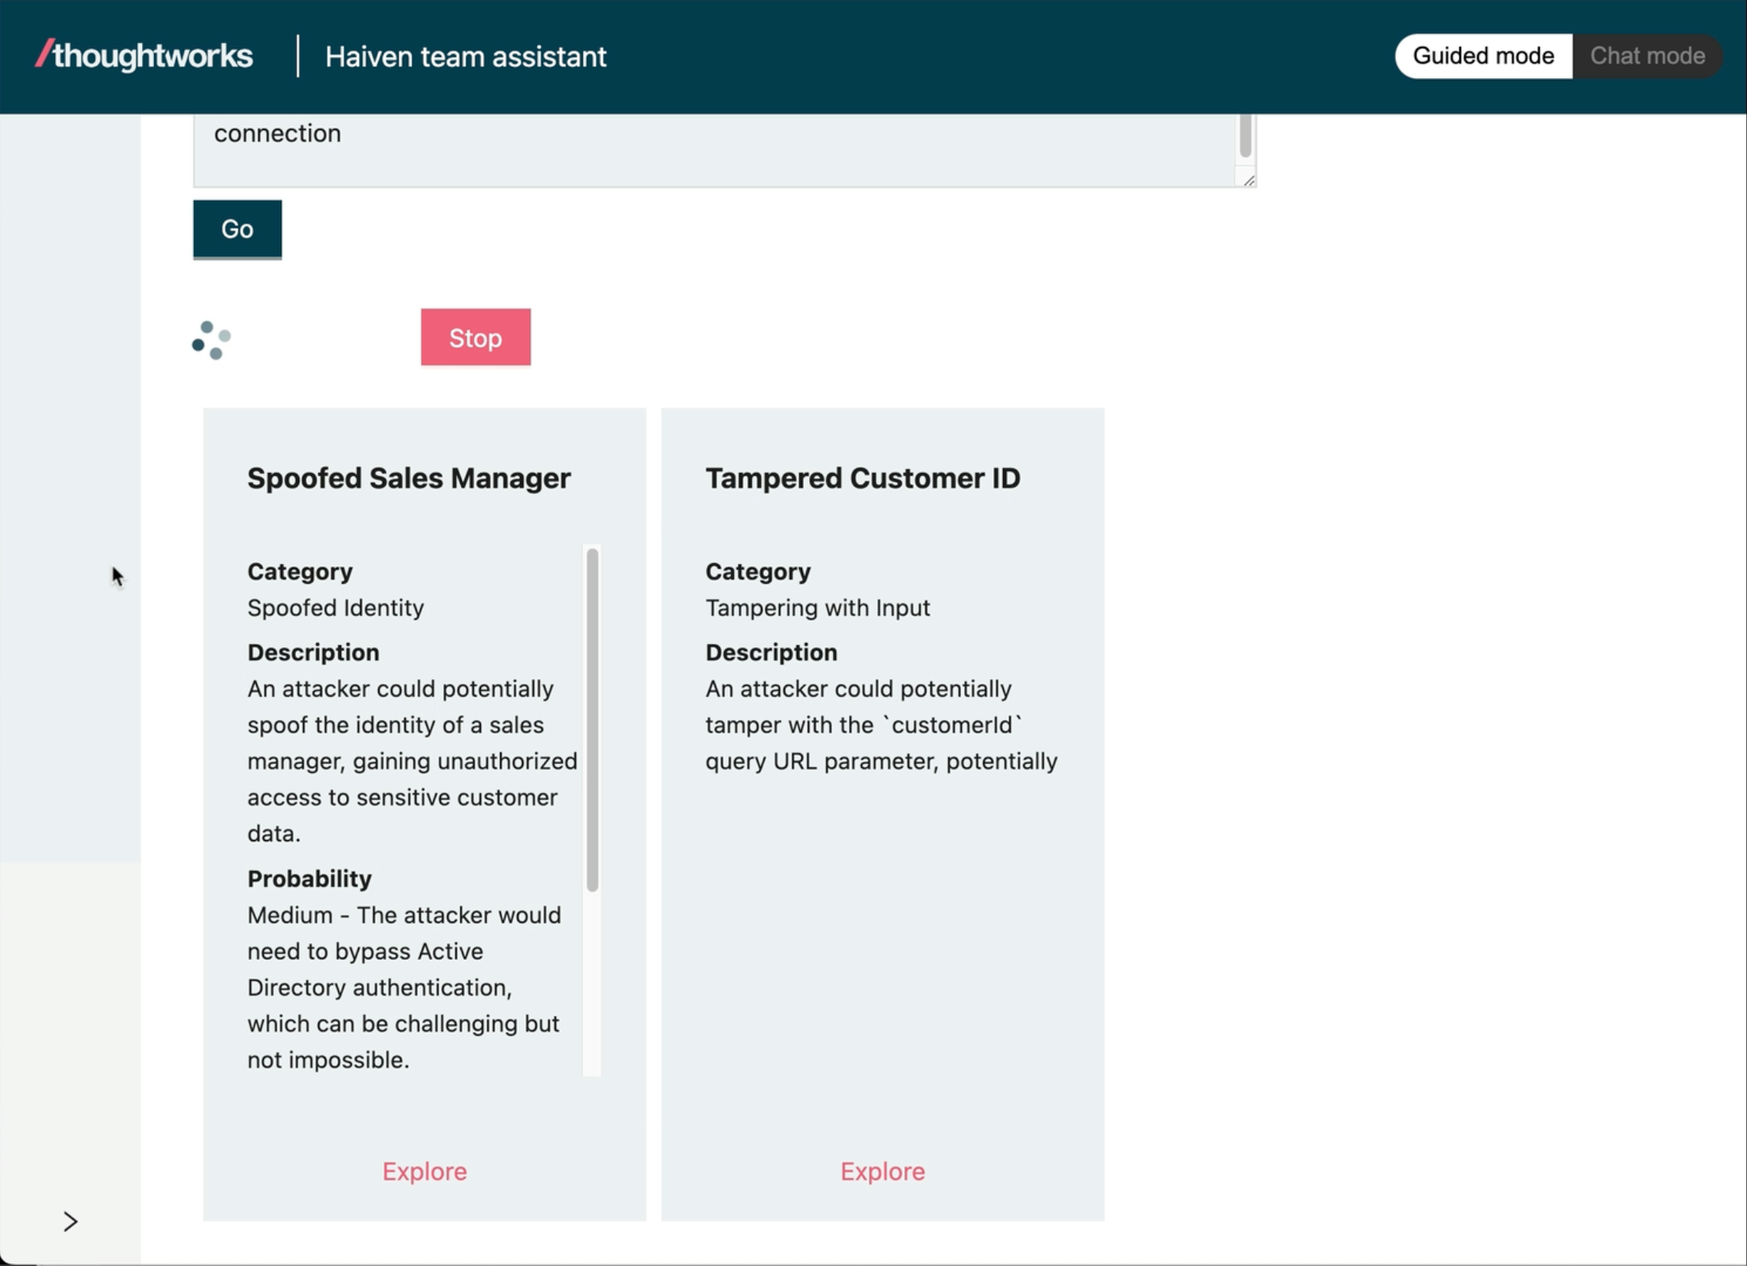Click the loading spinner dots icon
The image size is (1747, 1266).
[211, 340]
